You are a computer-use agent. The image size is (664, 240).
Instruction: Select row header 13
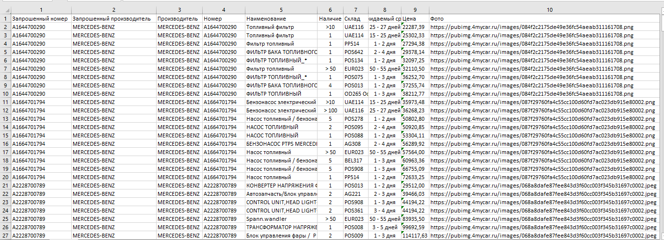(x=5, y=118)
